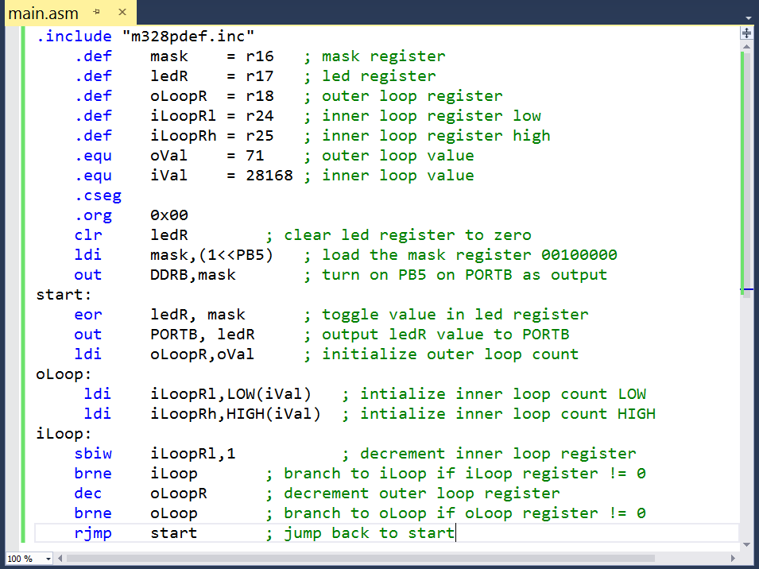Click the vertical scrollbar up arrow
This screenshot has width=759, height=569.
coord(745,46)
